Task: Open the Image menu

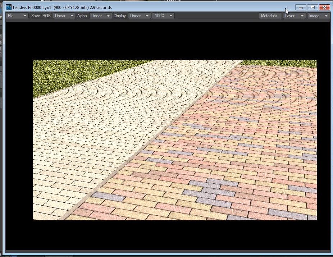Action: pos(318,16)
